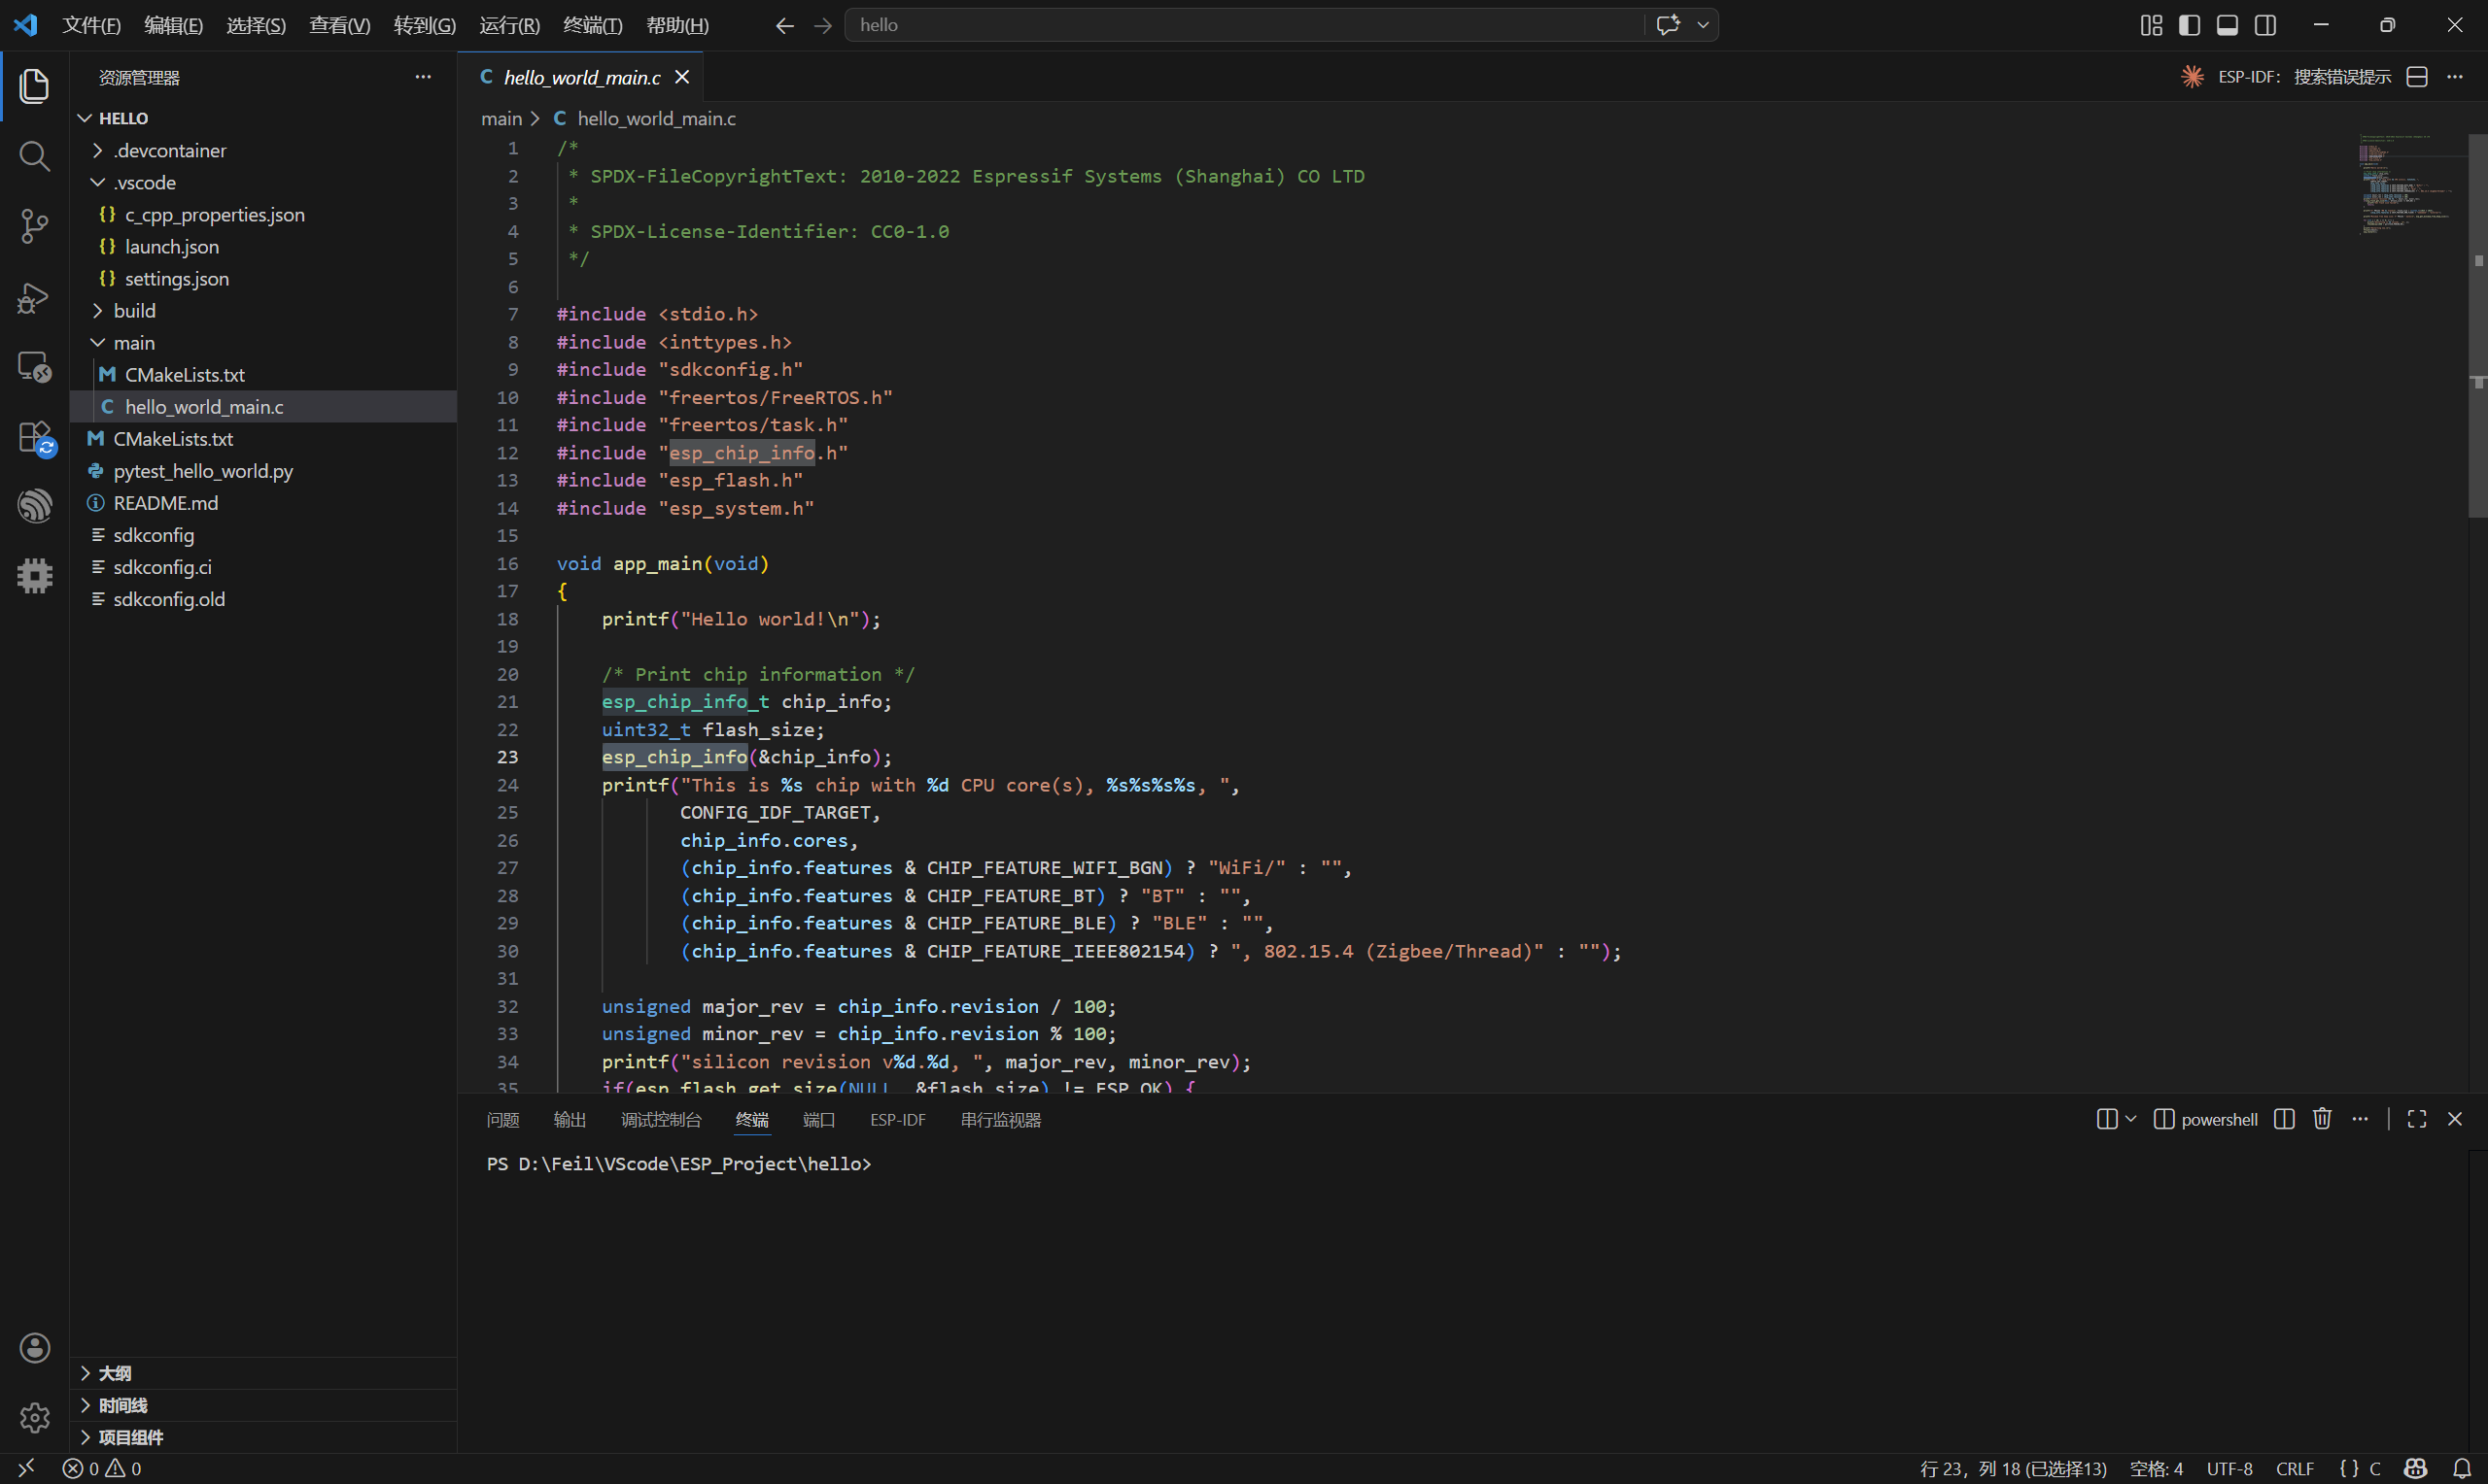Image resolution: width=2488 pixels, height=1484 pixels.
Task: Open editor more actions ellipsis
Action: click(2455, 77)
